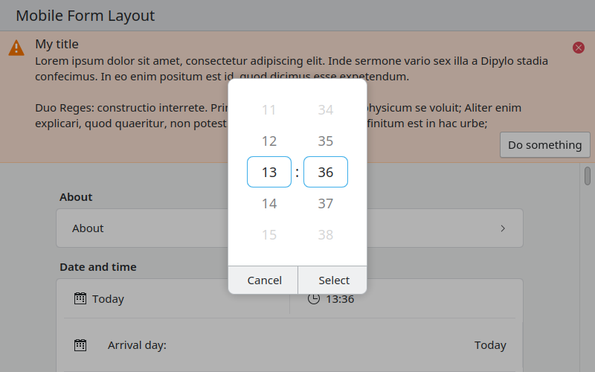Confirm time with the Select button
595x372 pixels.
click(x=334, y=280)
